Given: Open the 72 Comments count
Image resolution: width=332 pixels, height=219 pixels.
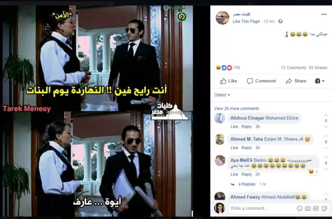Looking at the screenshot, I should point(293,68).
